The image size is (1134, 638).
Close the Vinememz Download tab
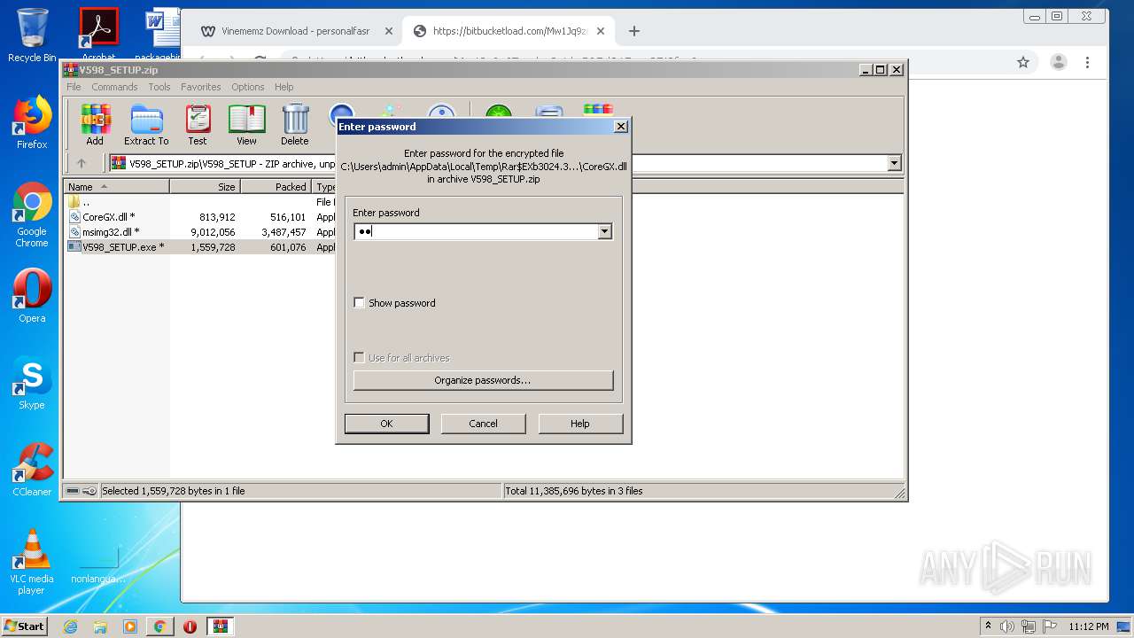388,31
